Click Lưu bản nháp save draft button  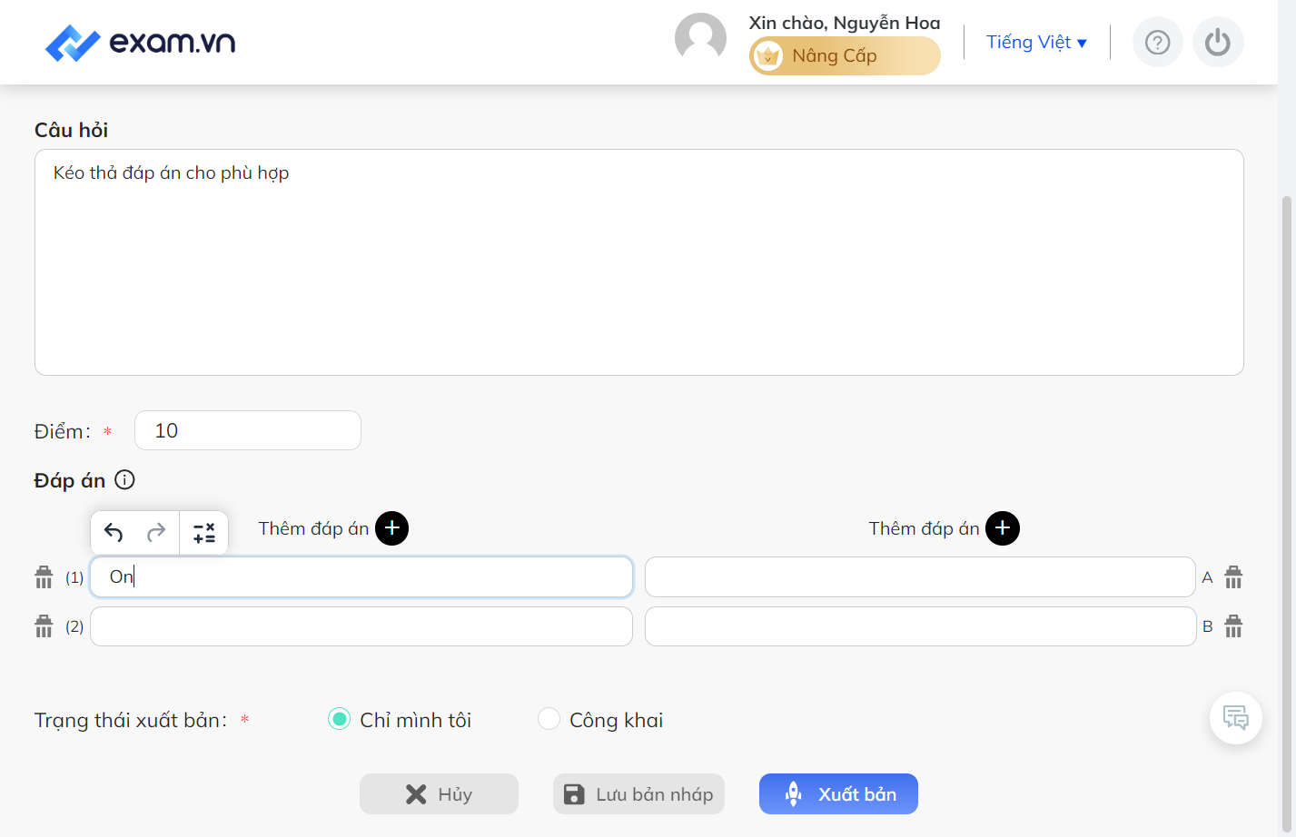point(638,794)
